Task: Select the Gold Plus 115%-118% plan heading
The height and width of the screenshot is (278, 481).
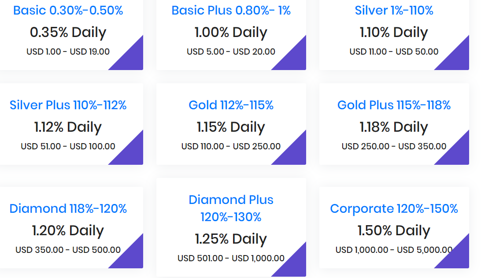Action: click(x=394, y=105)
